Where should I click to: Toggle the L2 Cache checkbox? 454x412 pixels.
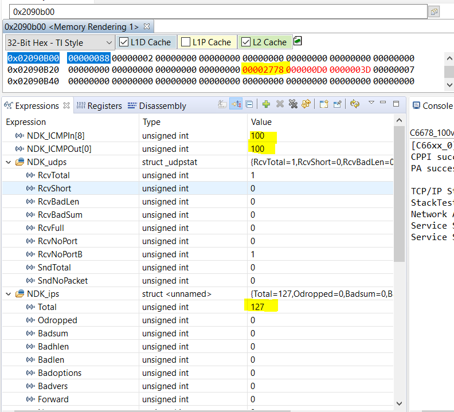tap(246, 42)
